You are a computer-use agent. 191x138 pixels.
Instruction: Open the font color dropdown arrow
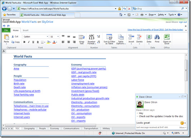[x=57, y=42]
